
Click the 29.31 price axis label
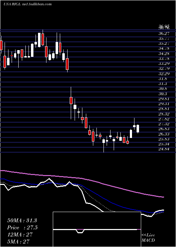coord(164,104)
